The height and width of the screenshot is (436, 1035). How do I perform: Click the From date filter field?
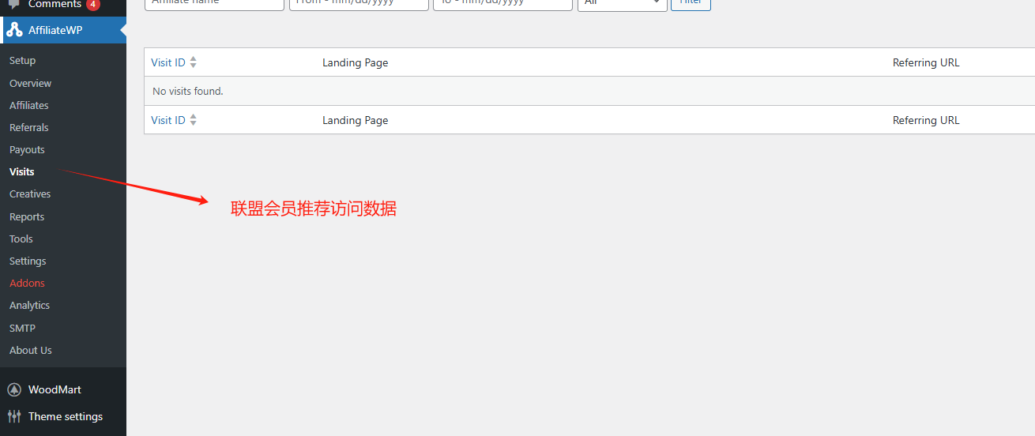pyautogui.click(x=359, y=3)
